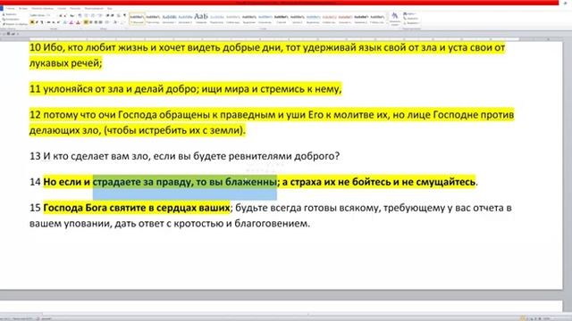Screen dimensions: 572x321
Task: Open the Review (Рецензирование) ribbon tab
Action: (94, 8)
